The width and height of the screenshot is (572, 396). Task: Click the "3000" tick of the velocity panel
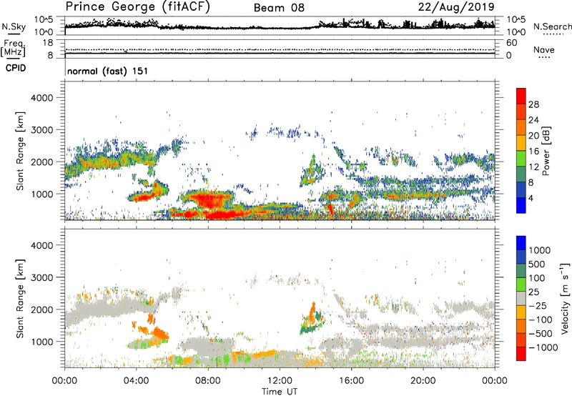pos(41,277)
